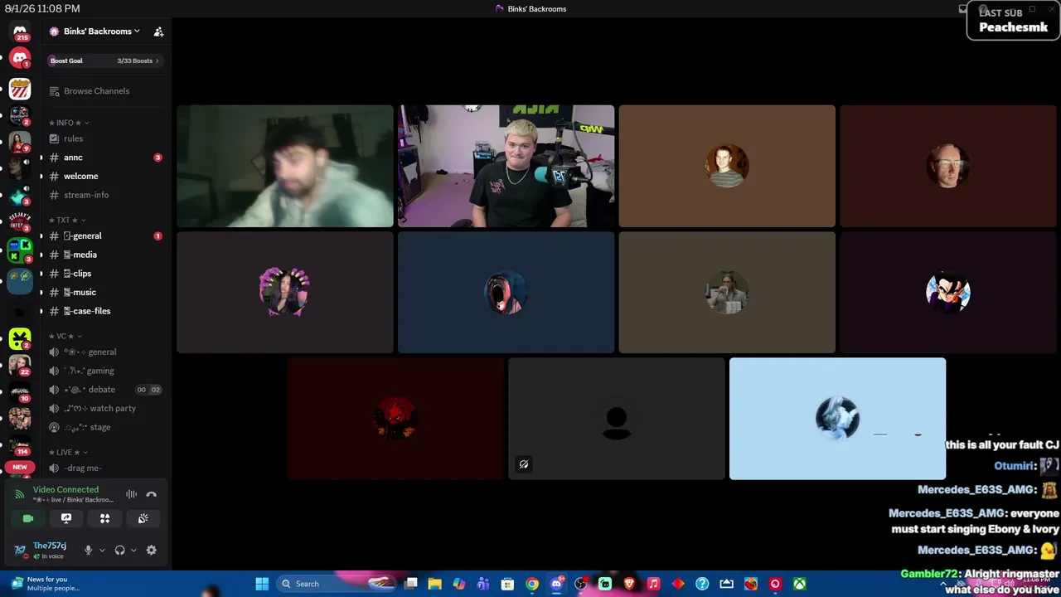Screen dimensions: 1061x597
Task: Open Discord direct messages home icon
Action: 20,32
